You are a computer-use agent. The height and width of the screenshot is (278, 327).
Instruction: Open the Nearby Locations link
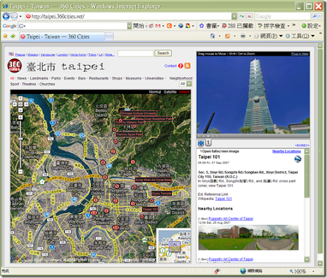287,151
